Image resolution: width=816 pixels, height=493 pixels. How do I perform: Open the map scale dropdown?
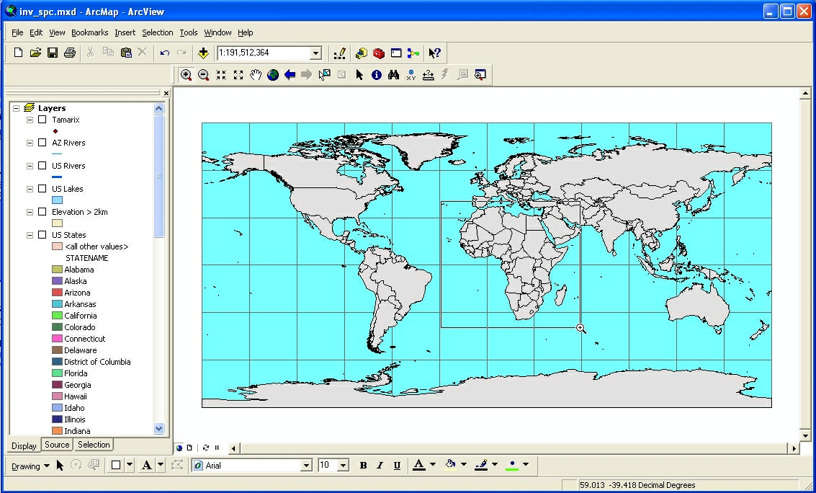point(315,53)
